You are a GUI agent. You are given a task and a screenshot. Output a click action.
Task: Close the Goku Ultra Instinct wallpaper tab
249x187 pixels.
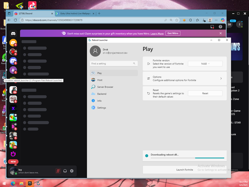93,13
